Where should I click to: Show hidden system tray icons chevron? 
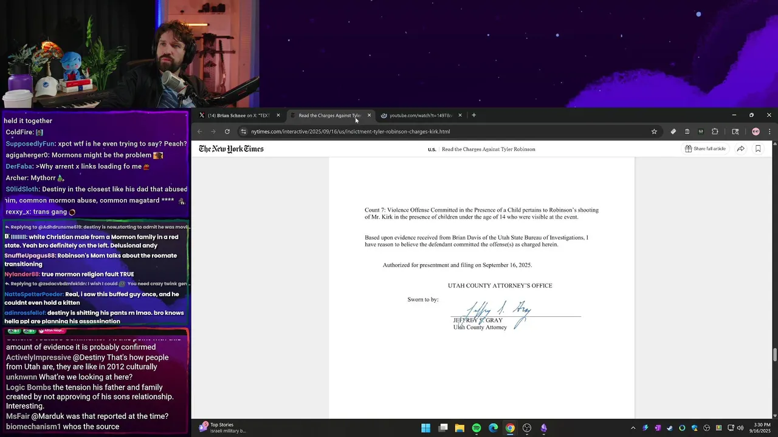633,428
